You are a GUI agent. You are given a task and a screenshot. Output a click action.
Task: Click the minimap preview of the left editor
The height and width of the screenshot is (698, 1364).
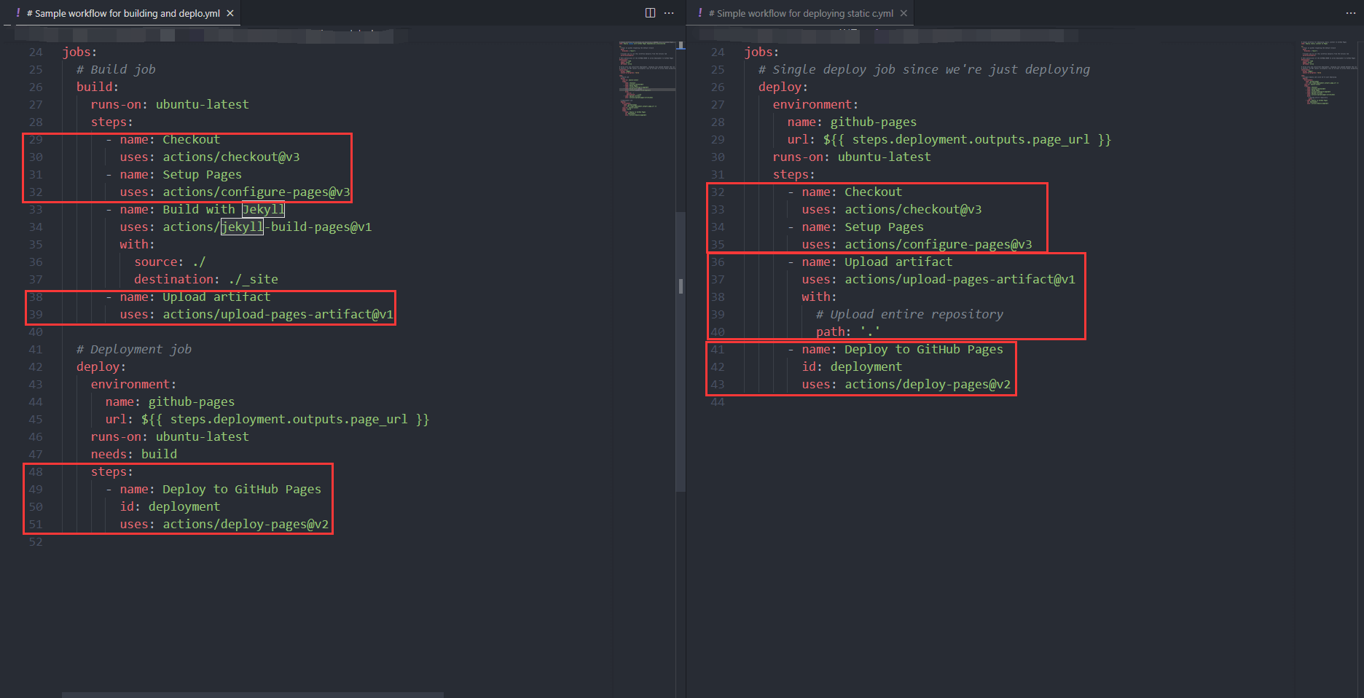(x=646, y=80)
